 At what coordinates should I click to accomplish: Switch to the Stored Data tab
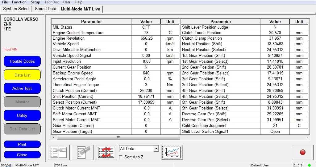click(45, 9)
